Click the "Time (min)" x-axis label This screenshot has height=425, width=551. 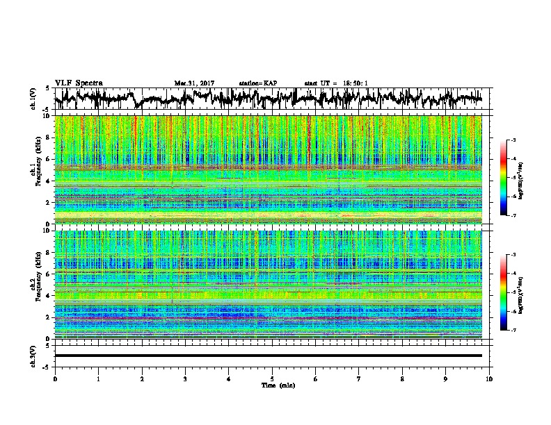[x=278, y=385]
